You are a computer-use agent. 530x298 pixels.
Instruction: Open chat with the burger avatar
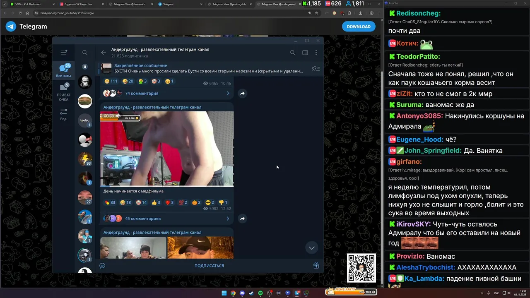[85, 101]
